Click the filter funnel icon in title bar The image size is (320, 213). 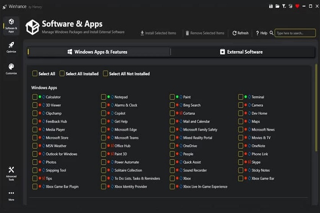coord(284,6)
